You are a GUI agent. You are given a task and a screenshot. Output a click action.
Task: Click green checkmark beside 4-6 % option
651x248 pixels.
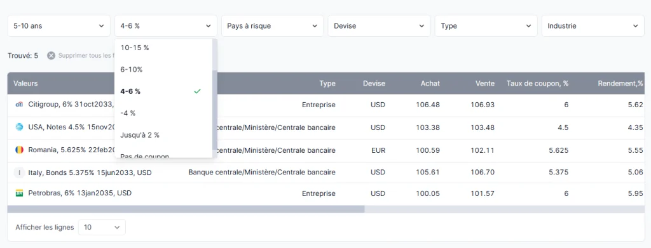(x=197, y=91)
